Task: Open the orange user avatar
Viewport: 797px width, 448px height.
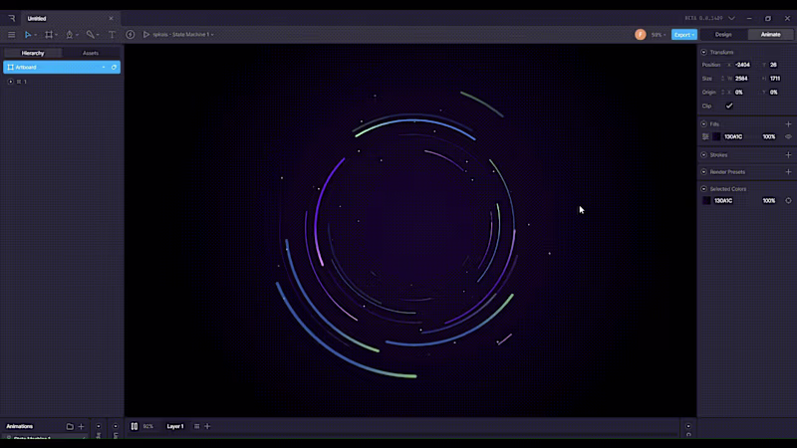Action: [x=640, y=35]
